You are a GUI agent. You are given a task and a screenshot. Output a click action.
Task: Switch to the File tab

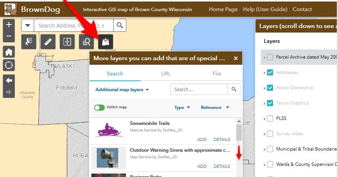(217, 74)
